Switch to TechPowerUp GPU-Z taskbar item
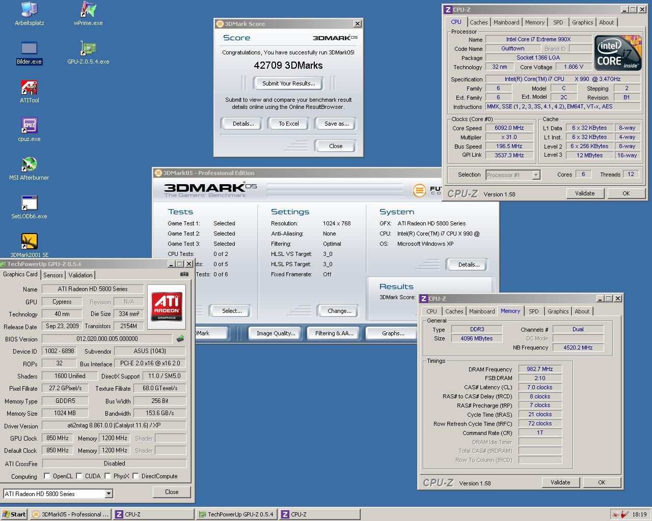 [236, 514]
